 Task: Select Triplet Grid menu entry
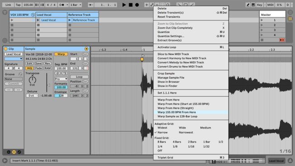(x=191, y=157)
